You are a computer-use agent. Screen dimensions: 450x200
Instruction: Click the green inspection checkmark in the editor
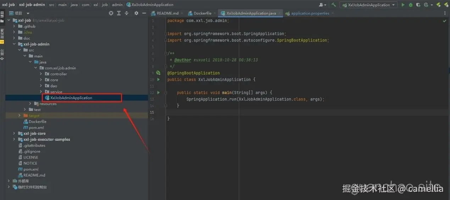click(x=445, y=21)
